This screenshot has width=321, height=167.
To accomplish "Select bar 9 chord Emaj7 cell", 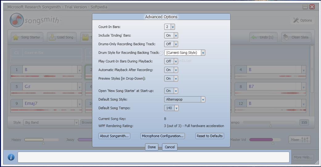I will click(x=50, y=104).
